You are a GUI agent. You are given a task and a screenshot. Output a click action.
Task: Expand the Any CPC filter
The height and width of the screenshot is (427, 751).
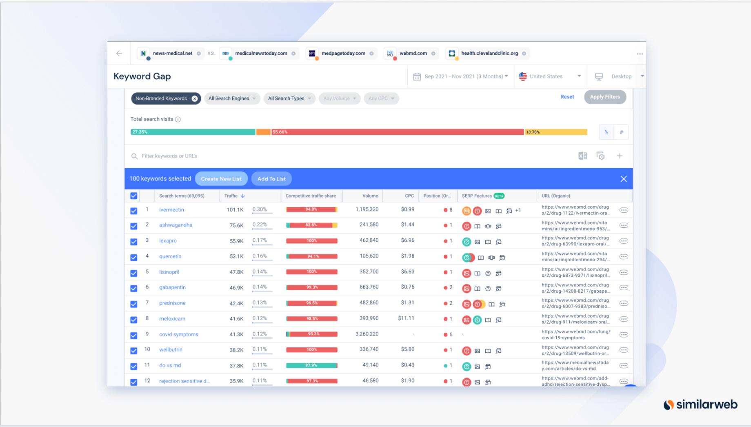pyautogui.click(x=381, y=98)
